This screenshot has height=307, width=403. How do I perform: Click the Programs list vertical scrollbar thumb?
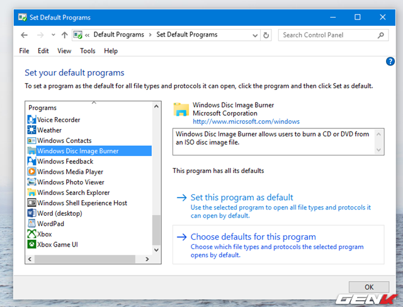[x=156, y=230]
